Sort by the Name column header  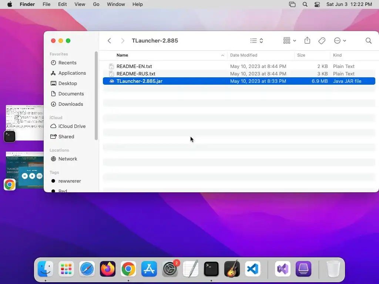coord(122,55)
